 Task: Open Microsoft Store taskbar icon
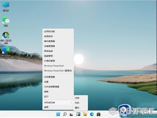coord(98,114)
